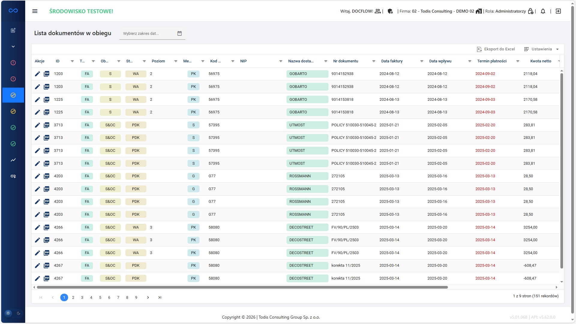576x324 pixels.
Task: Switch to dark theme moon toggle
Action: [x=19, y=313]
